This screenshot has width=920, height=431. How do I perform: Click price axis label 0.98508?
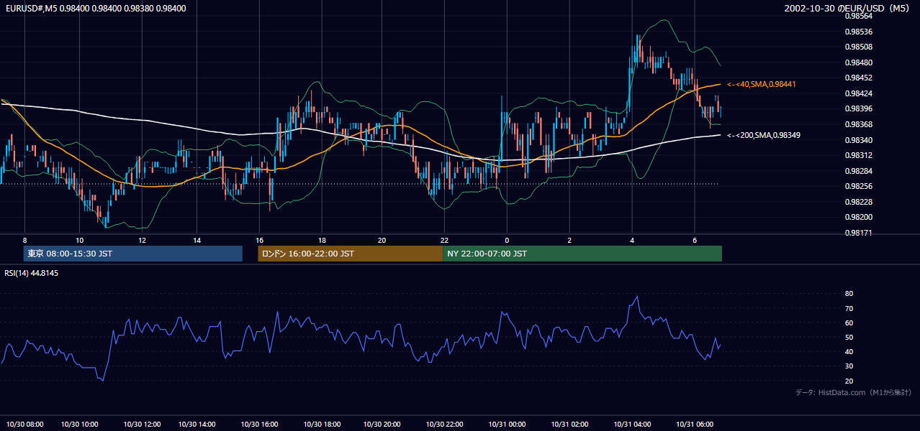(858, 47)
